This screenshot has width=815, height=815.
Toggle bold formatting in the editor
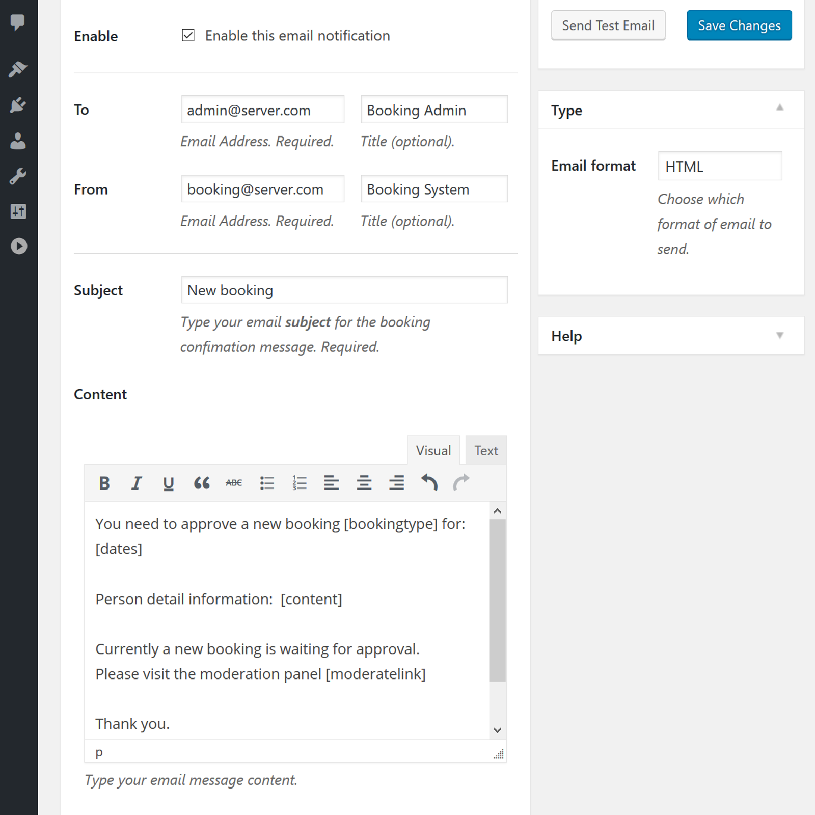[x=104, y=483]
